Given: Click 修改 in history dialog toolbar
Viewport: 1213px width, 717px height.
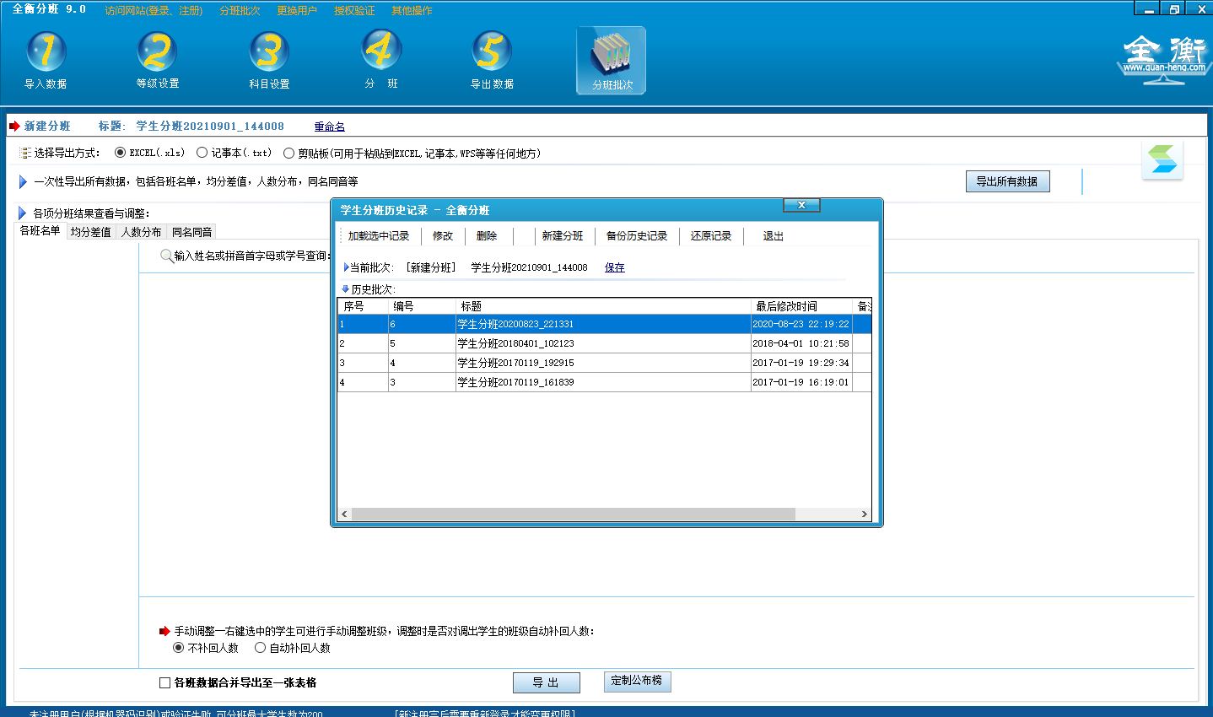Looking at the screenshot, I should point(443,236).
